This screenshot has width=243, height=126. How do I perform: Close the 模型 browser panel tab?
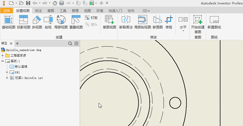[x=11, y=43]
